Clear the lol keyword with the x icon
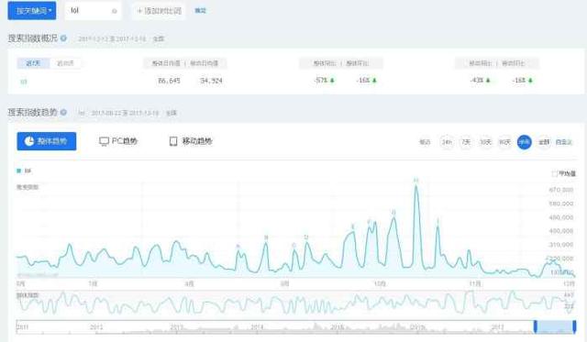The height and width of the screenshot is (342, 587). tap(114, 11)
